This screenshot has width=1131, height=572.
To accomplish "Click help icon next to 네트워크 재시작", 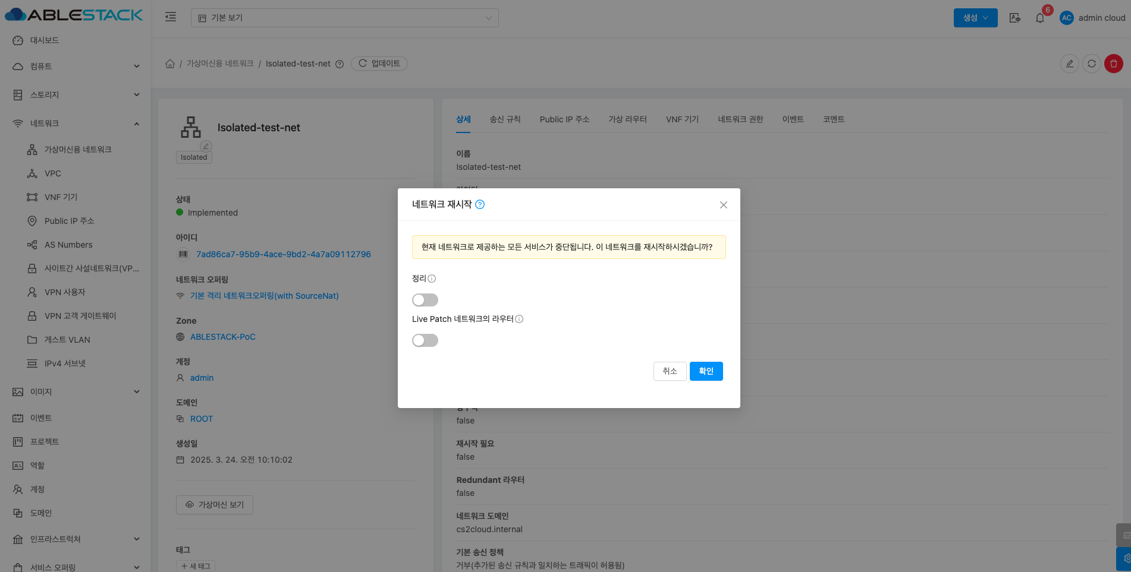I will 480,204.
